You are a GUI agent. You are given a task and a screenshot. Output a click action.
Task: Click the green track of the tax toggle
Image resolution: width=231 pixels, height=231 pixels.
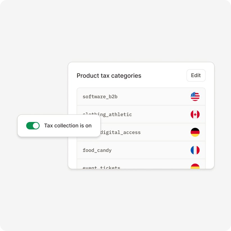tap(30, 126)
